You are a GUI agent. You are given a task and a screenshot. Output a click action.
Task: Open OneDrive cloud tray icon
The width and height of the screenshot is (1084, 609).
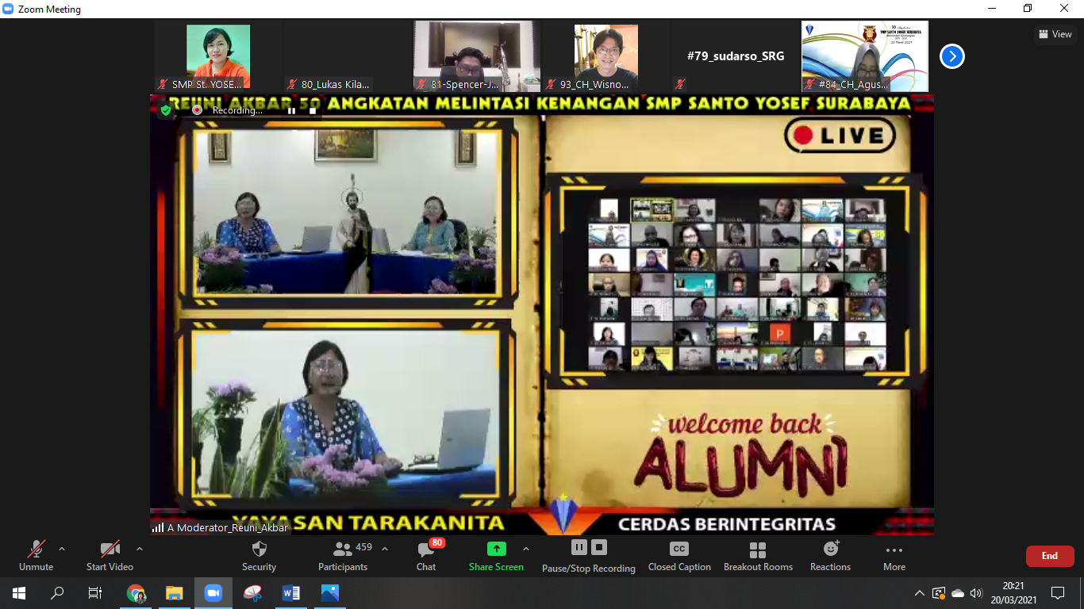958,593
